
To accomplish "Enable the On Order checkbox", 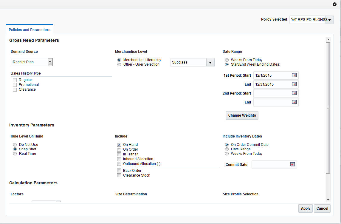I will 119,149.
